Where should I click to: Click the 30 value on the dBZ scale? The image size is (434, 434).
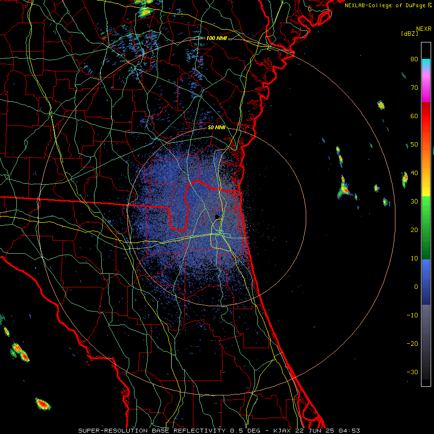click(x=414, y=202)
